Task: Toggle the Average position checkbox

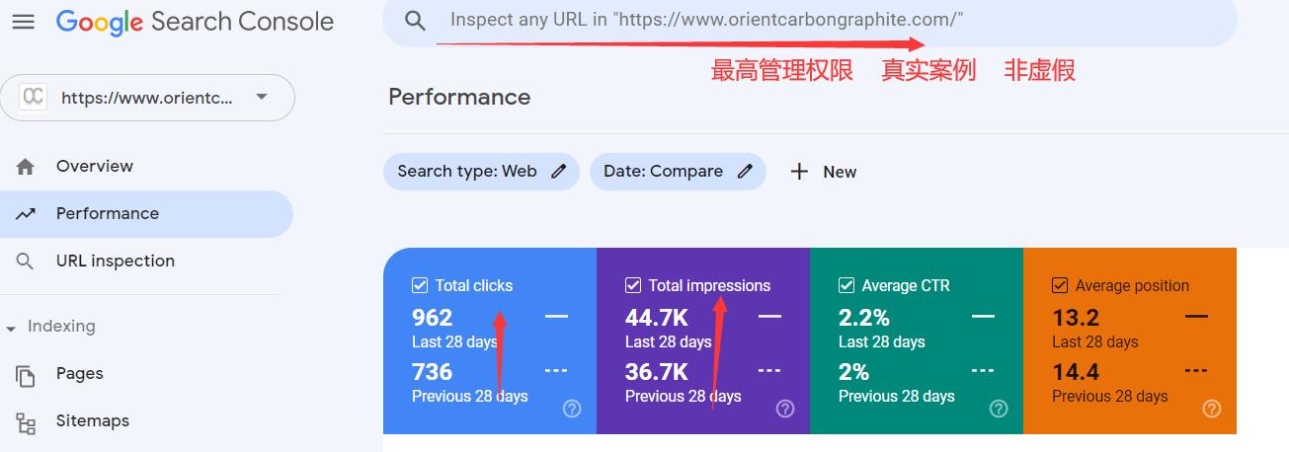Action: (1060, 285)
